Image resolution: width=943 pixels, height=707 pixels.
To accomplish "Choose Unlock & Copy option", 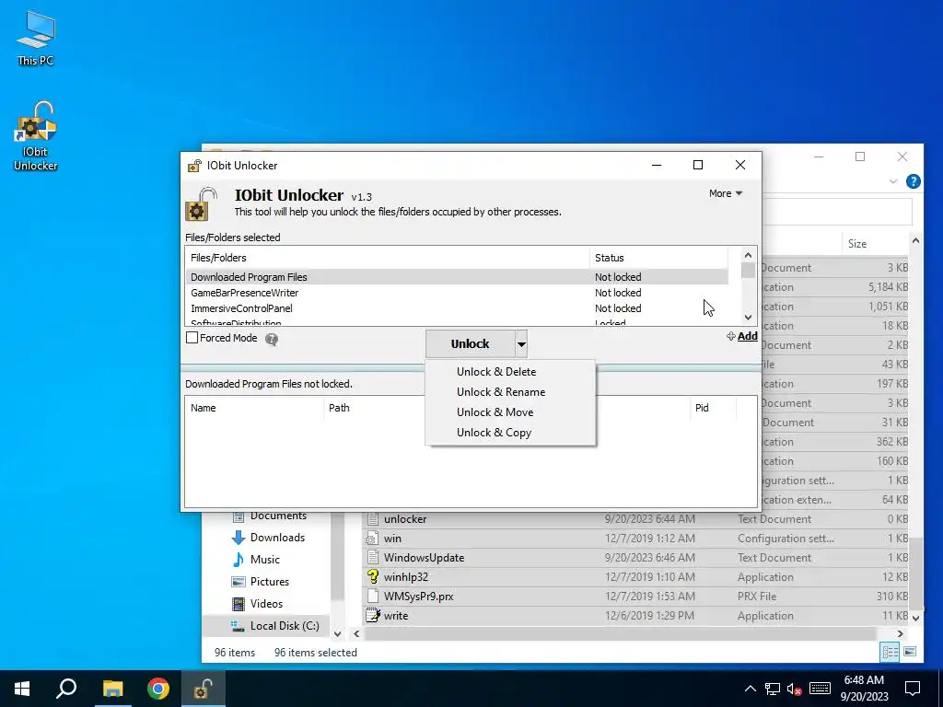I will coord(494,433).
